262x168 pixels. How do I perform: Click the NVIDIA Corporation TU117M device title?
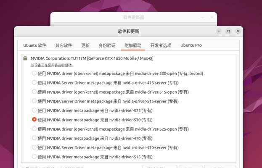click(x=92, y=58)
